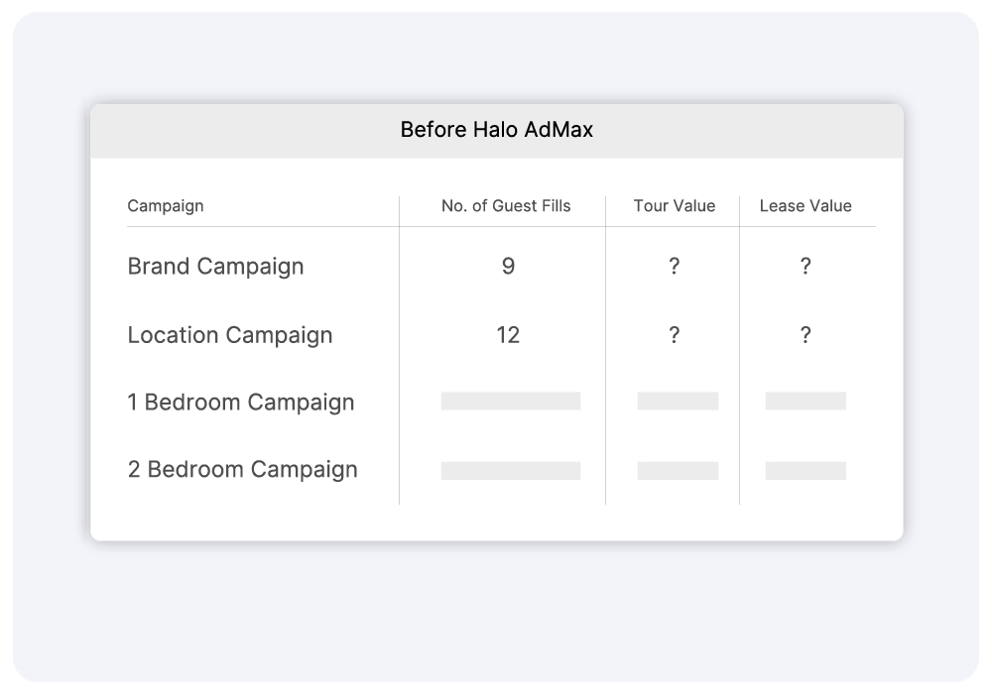Click the "Location Campaign" row label
Screen dimensions: 992x694
coord(229,335)
